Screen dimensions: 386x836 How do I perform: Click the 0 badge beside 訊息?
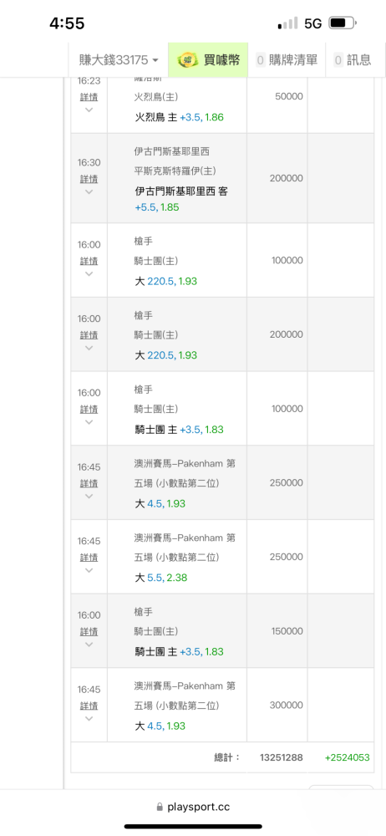coord(338,60)
